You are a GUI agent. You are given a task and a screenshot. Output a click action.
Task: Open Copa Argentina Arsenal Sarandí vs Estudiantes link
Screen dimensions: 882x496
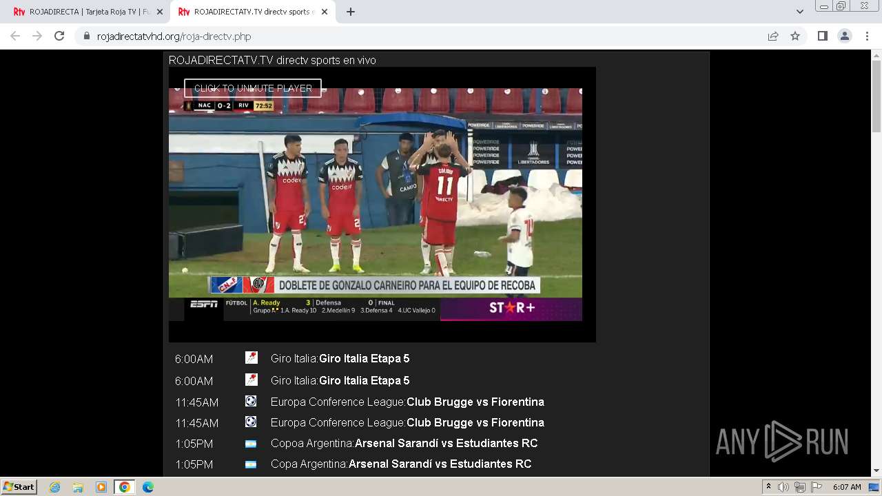(440, 464)
